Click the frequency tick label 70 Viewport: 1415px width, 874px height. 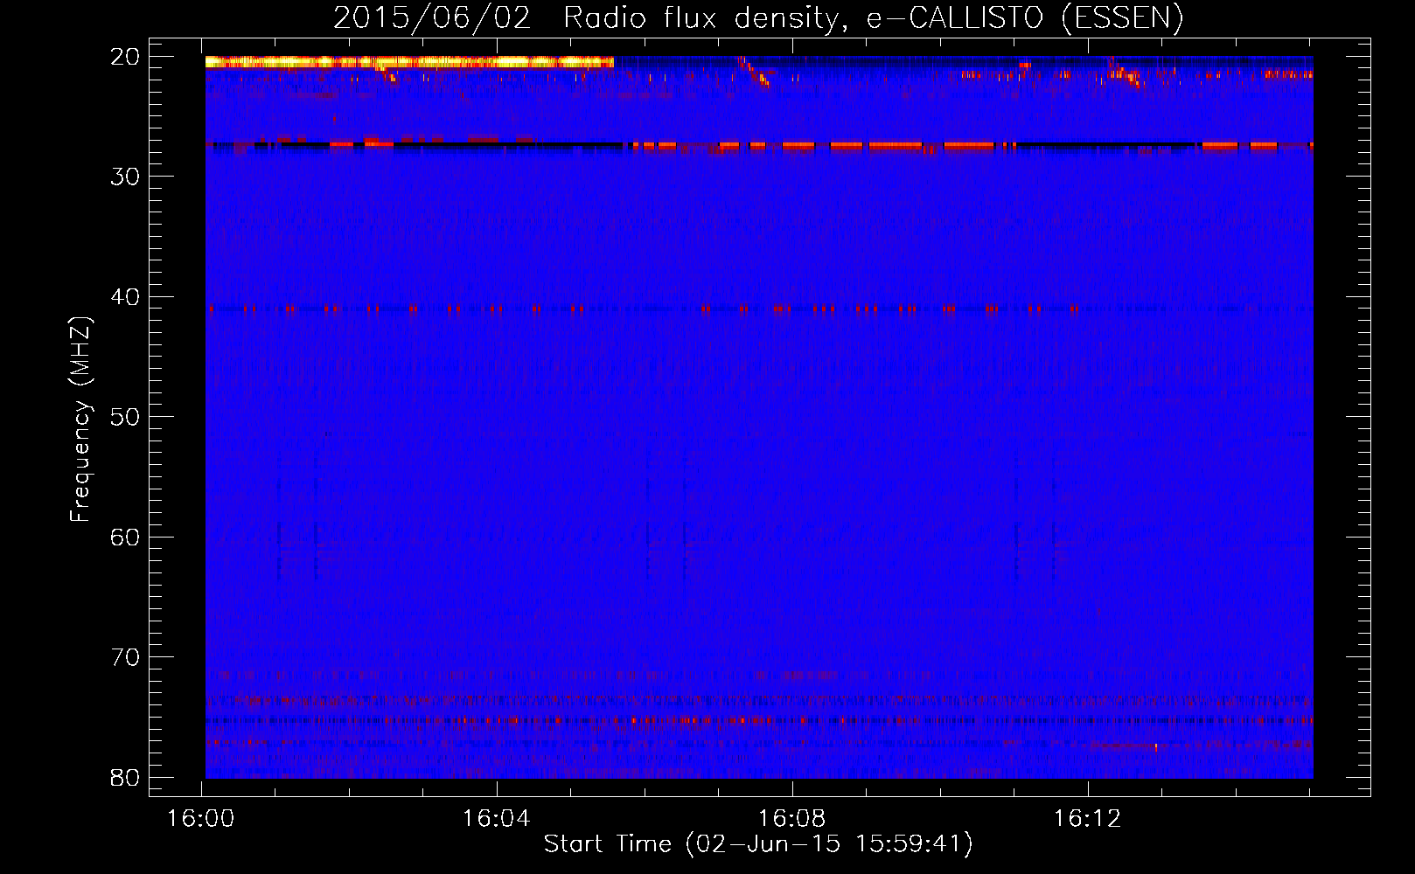126,657
